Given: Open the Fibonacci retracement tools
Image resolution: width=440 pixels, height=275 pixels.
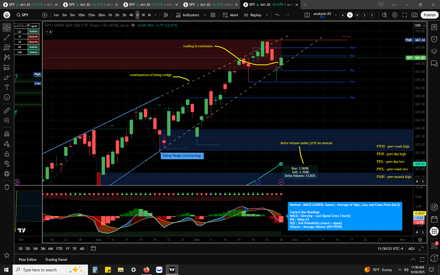Looking at the screenshot, I should [7, 47].
